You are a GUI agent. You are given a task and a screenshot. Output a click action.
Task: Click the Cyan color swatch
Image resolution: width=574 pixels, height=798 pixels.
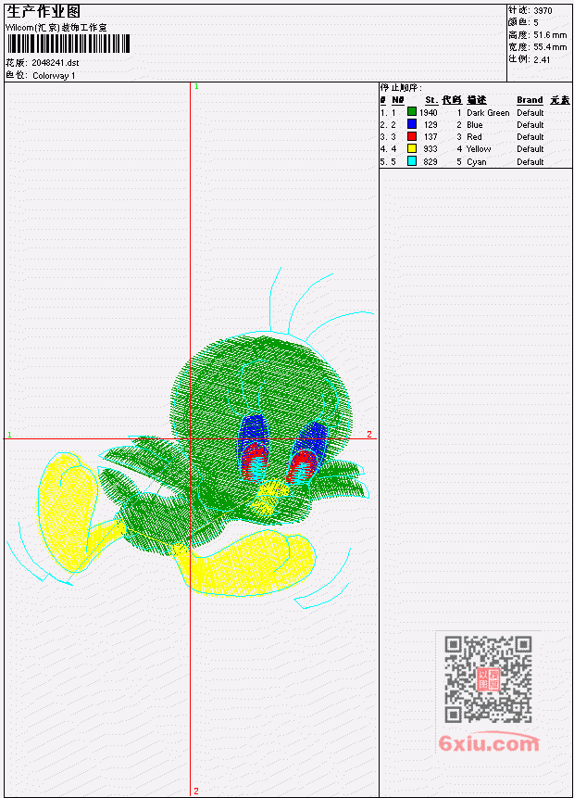point(412,161)
